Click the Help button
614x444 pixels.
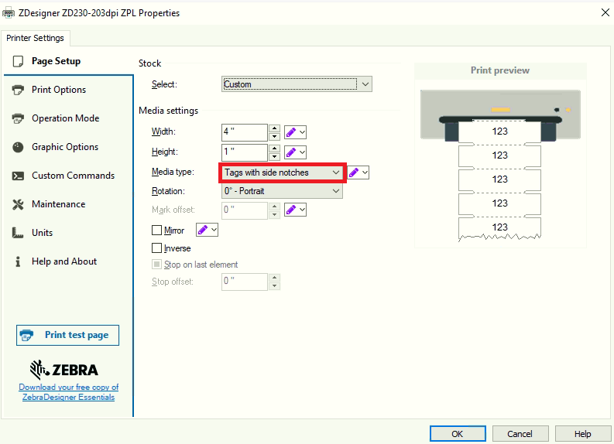click(583, 434)
